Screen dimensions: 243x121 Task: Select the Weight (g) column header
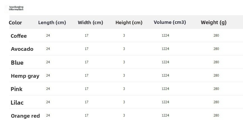(213, 22)
